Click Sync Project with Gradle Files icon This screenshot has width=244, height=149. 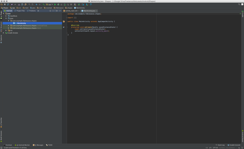point(79,5)
